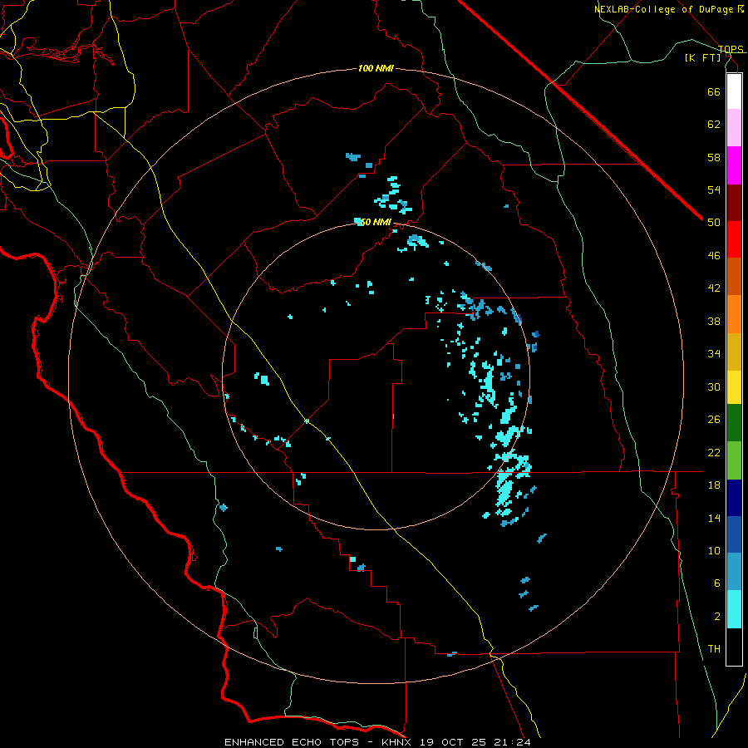The width and height of the screenshot is (748, 748).
Task: Click the 'TH' threshold legend label
Action: click(714, 649)
